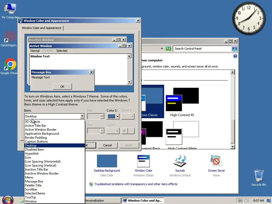272x204 pixels.
Task: Open the Screen Saver settings icon
Action: coord(216,161)
